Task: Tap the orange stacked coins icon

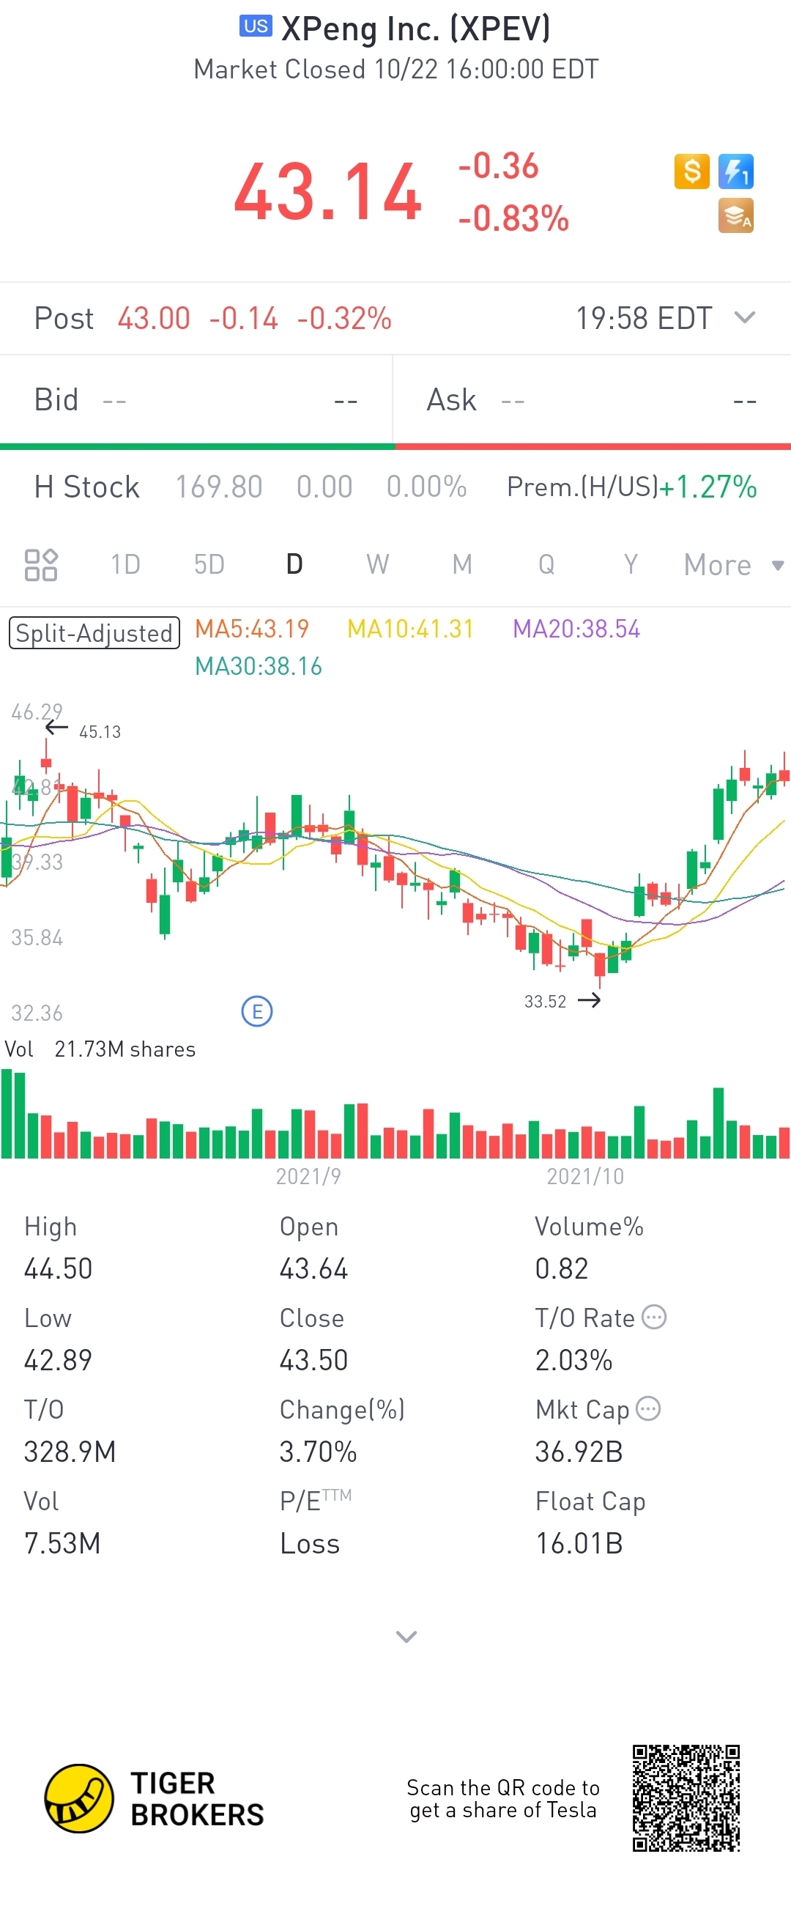Action: pyautogui.click(x=736, y=215)
